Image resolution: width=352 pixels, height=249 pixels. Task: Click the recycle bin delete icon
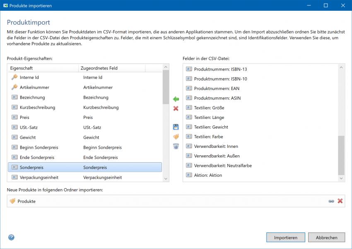(x=176, y=146)
